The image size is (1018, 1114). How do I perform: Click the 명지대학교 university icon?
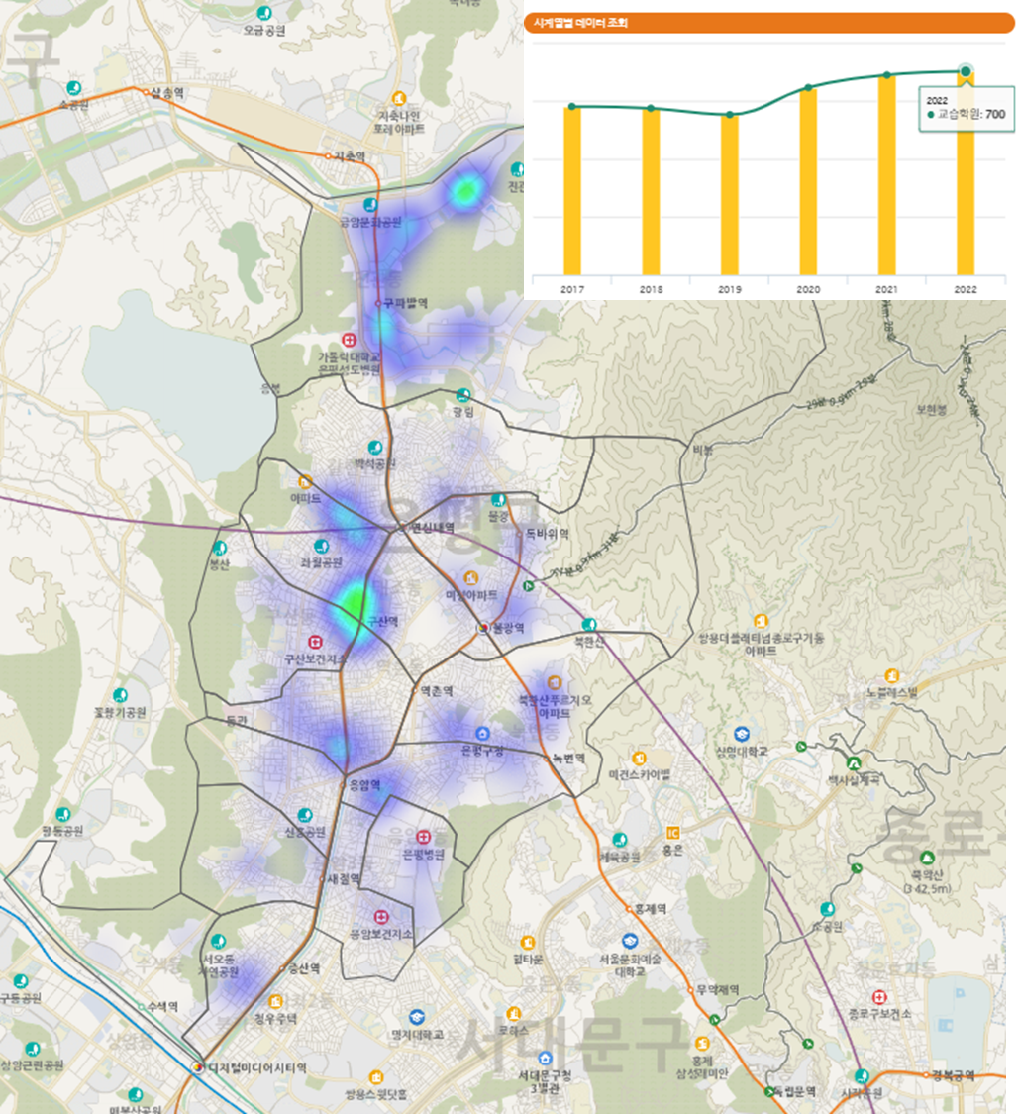pyautogui.click(x=417, y=1018)
